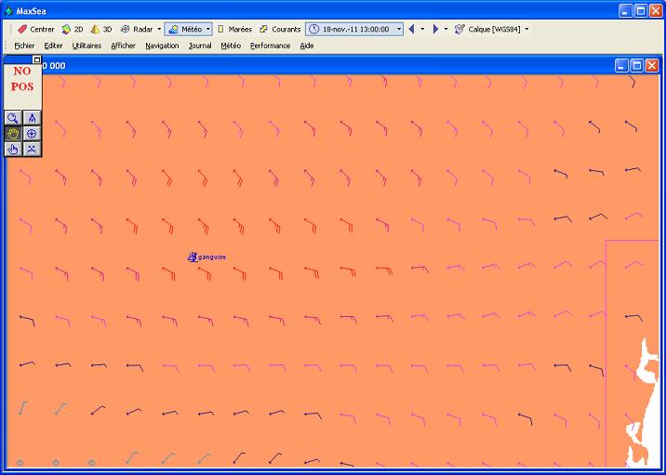Open the Editer menu
The height and width of the screenshot is (475, 666).
click(x=53, y=46)
